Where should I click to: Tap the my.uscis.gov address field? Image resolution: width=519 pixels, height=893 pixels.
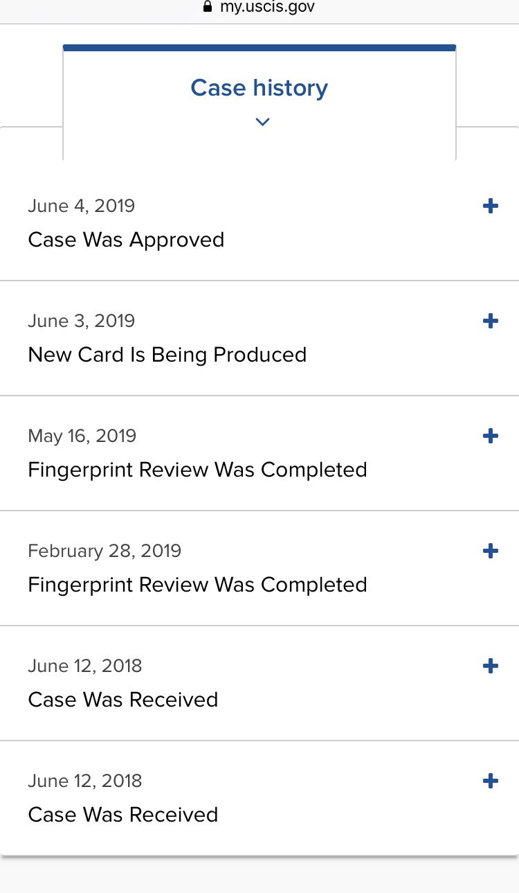click(x=266, y=7)
